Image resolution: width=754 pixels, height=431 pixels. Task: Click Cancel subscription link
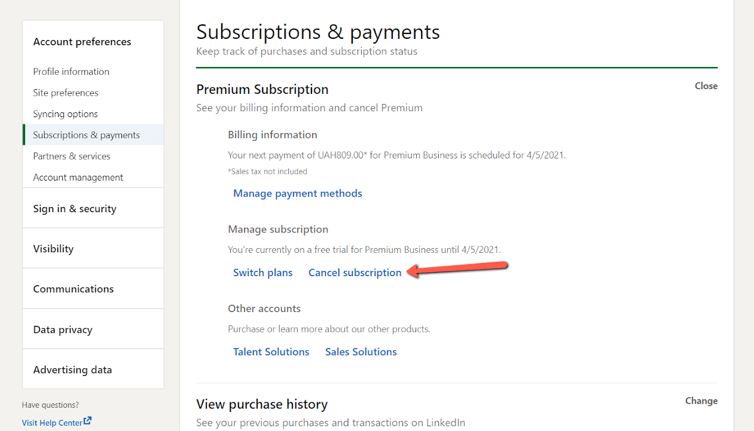(x=355, y=273)
